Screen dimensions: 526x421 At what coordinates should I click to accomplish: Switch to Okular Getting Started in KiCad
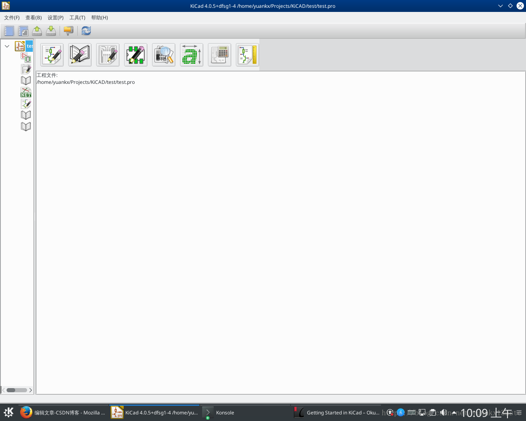pos(337,412)
